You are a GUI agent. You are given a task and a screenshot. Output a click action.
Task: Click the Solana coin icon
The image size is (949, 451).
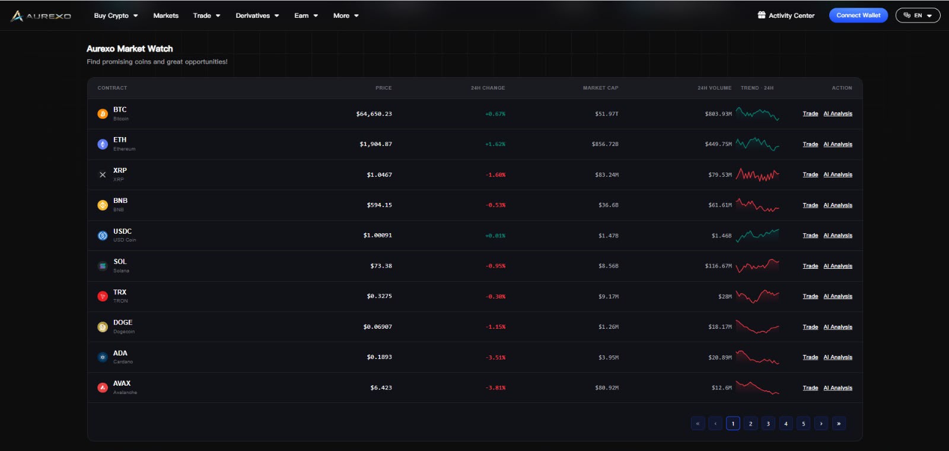click(x=103, y=266)
